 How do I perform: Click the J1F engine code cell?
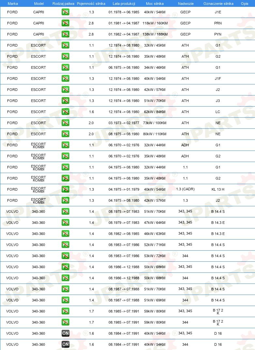point(218,79)
